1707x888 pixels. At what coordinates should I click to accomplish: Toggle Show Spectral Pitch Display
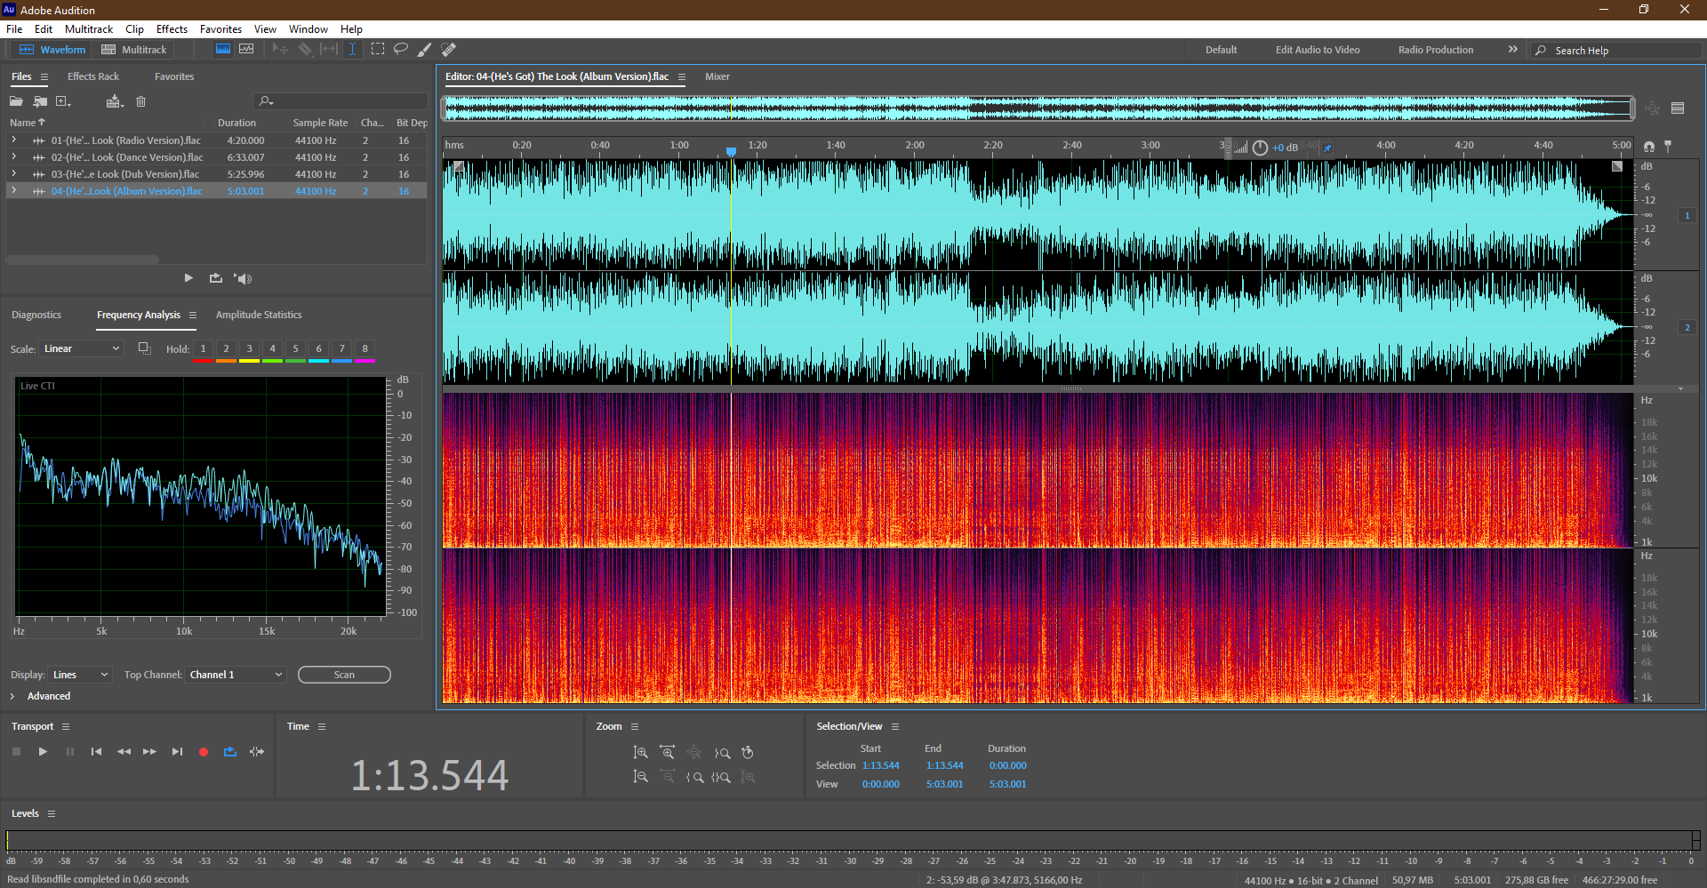click(x=246, y=50)
